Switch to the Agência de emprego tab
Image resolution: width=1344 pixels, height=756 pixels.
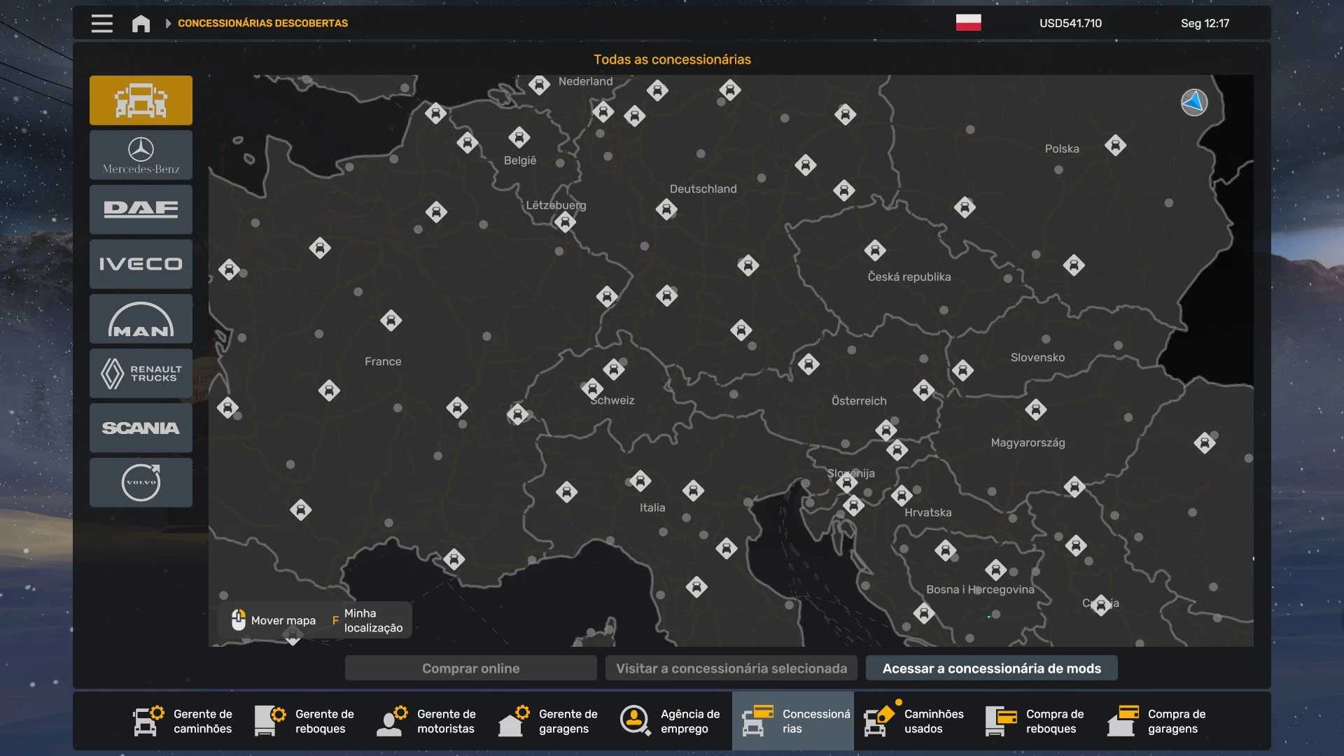671,721
